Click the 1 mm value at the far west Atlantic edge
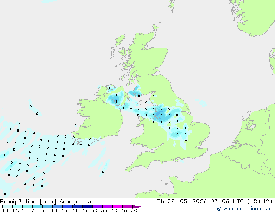Image resolution: width=275 pixels, height=212 pixels. 4,155
